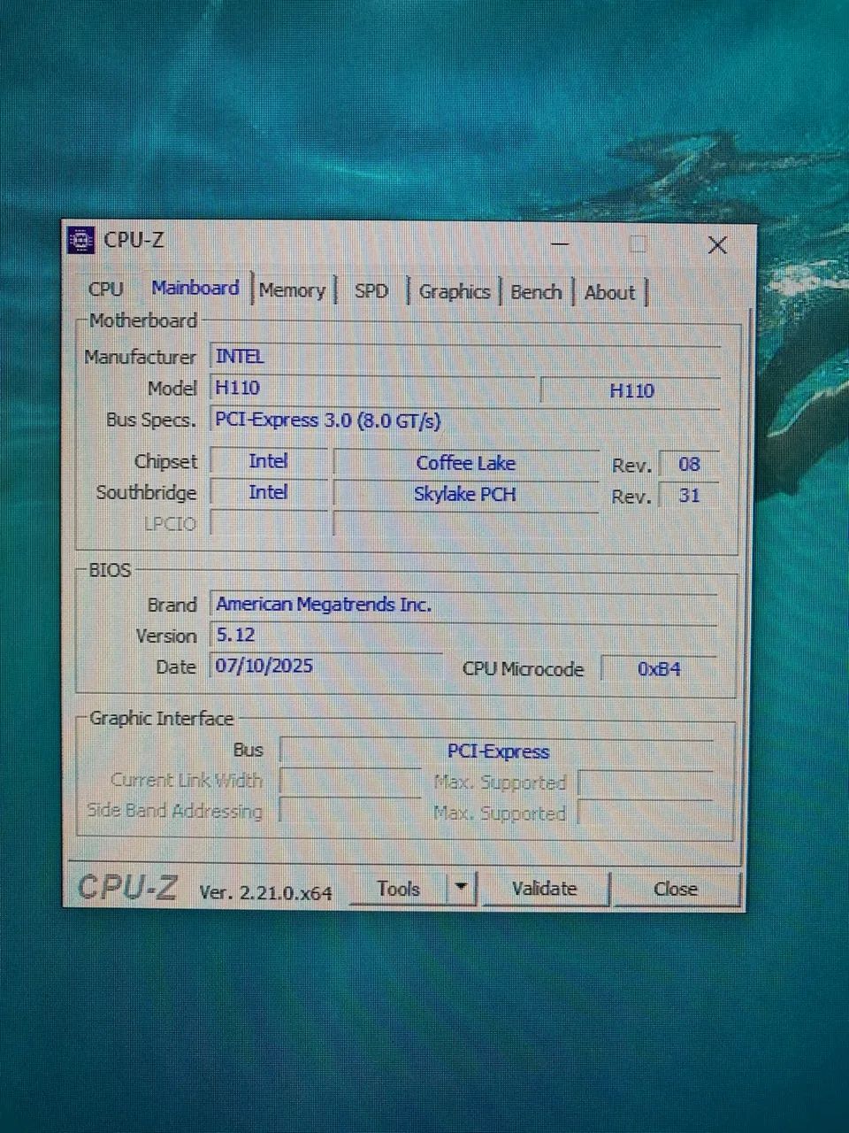
Task: Click the Side Band Addressing field
Action: [350, 811]
